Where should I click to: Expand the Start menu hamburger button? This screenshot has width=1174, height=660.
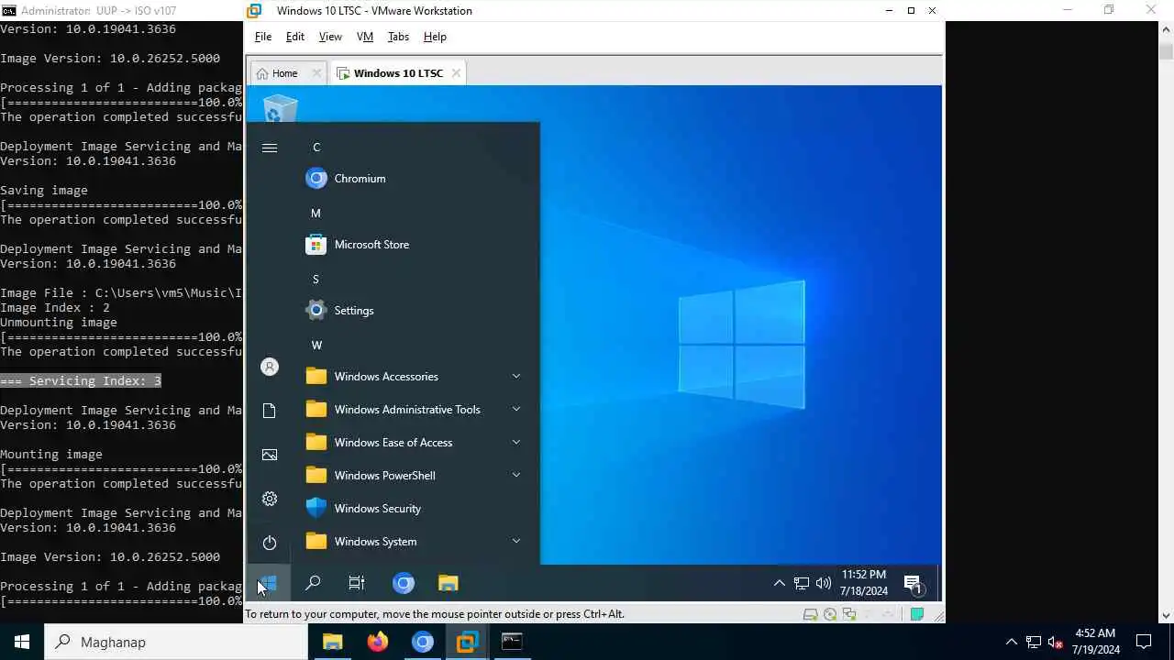(270, 148)
